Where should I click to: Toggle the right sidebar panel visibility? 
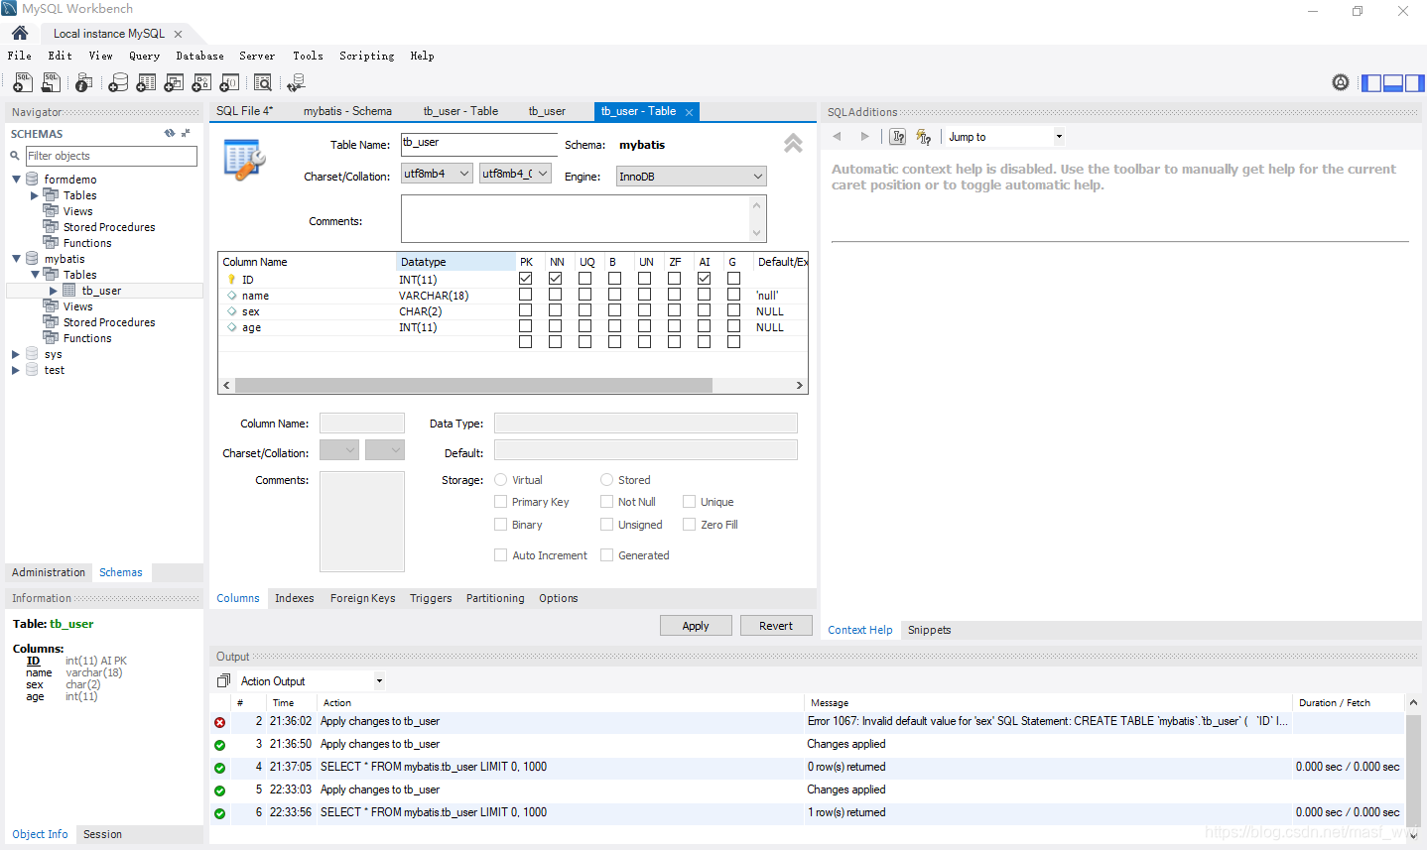coord(1414,83)
